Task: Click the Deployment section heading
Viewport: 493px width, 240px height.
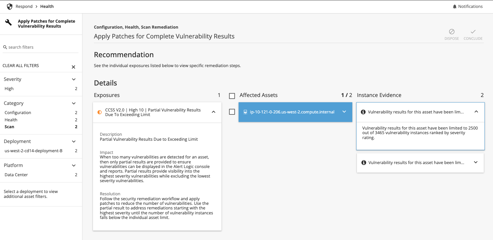Action: [17, 141]
